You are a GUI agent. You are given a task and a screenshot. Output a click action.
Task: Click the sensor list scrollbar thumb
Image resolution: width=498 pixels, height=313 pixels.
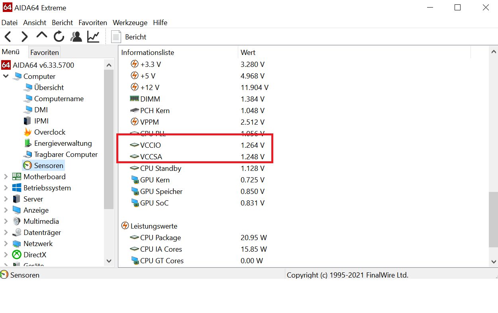click(493, 219)
